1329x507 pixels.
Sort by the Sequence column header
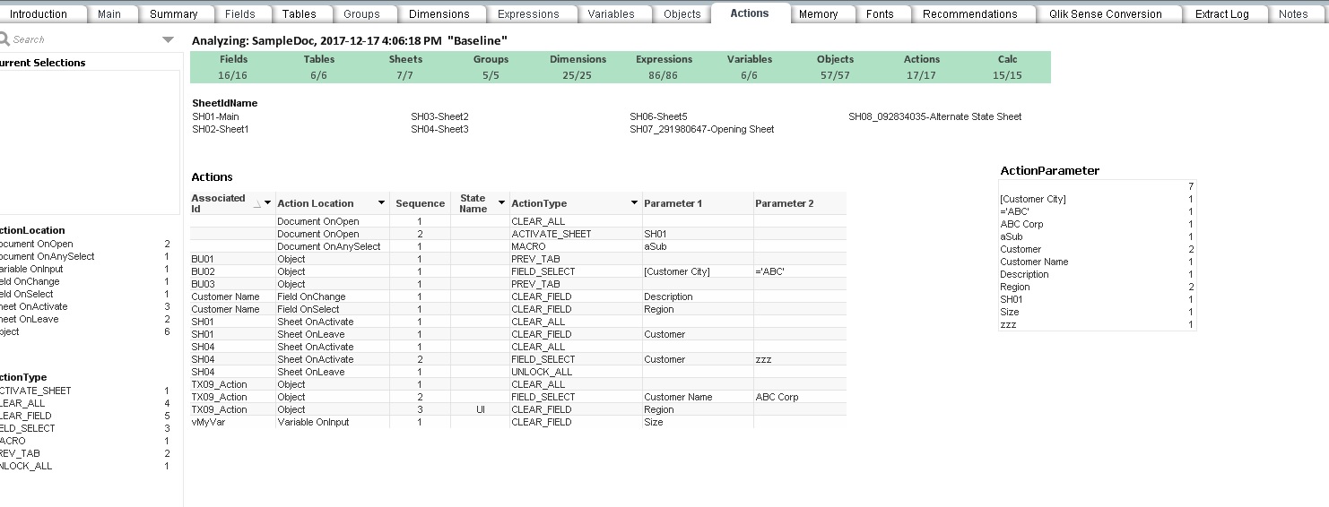click(x=420, y=203)
